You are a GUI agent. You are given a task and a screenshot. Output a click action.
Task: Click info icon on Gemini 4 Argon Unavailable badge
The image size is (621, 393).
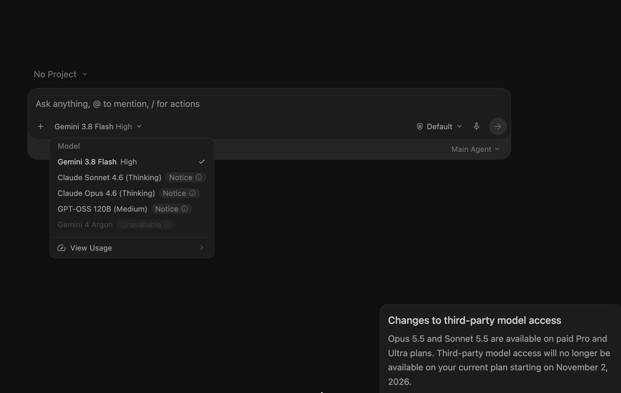(x=168, y=224)
